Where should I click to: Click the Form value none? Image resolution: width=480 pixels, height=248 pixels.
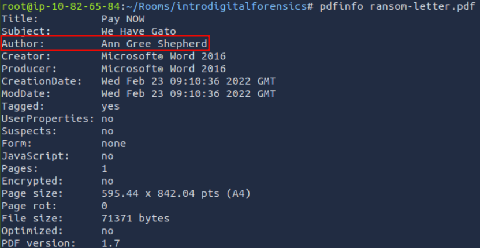pyautogui.click(x=113, y=144)
